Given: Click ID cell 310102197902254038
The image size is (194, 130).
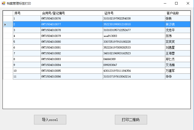Looking at the screenshot, I should click(x=134, y=18).
